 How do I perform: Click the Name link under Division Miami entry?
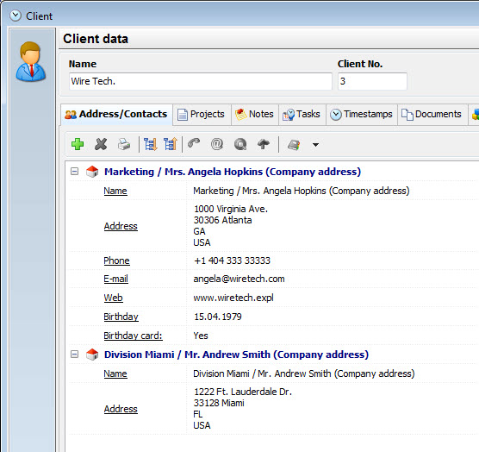point(115,374)
